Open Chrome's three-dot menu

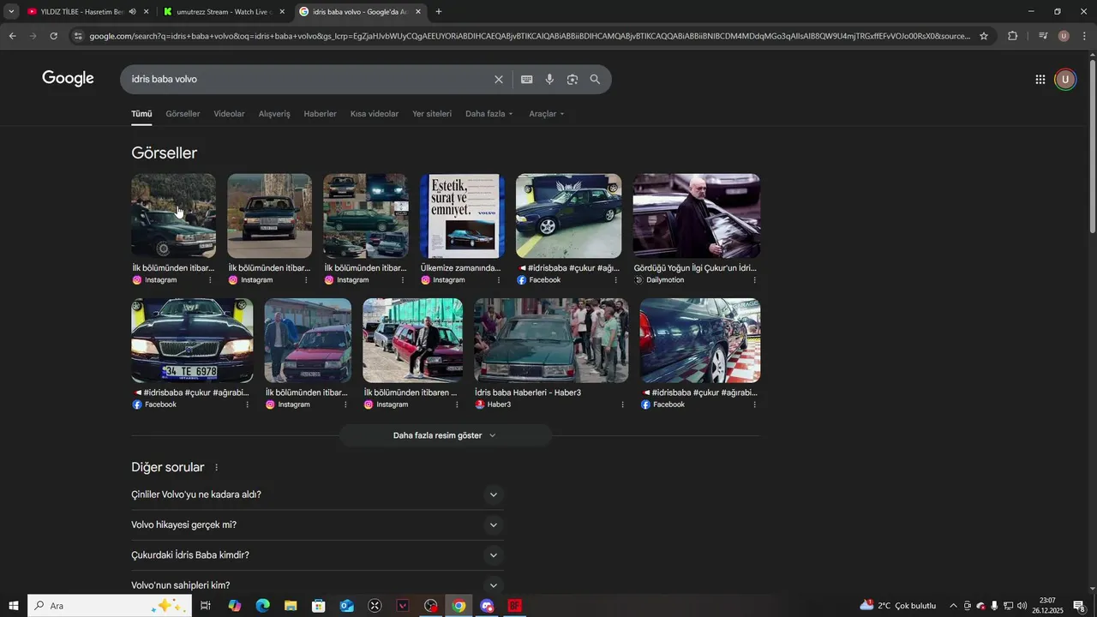[1085, 36]
